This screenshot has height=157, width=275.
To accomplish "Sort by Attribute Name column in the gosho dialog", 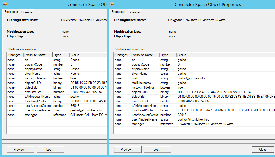I will click(x=145, y=55).
